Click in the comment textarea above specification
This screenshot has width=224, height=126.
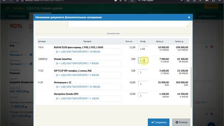point(128,24)
